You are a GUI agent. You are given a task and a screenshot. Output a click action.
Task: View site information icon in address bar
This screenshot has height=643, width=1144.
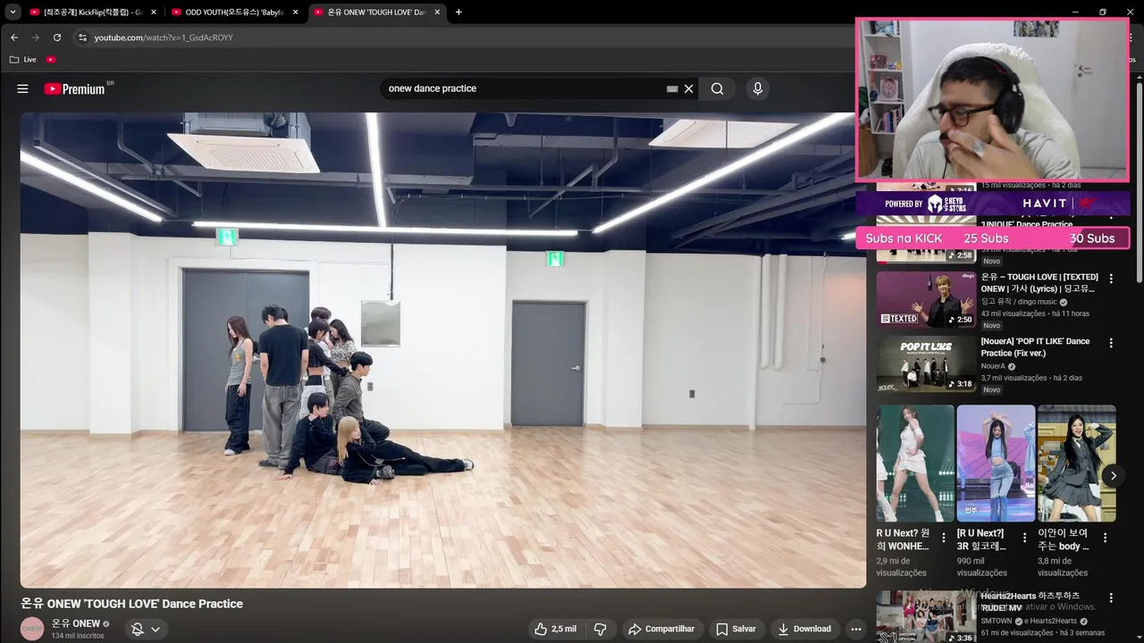82,38
